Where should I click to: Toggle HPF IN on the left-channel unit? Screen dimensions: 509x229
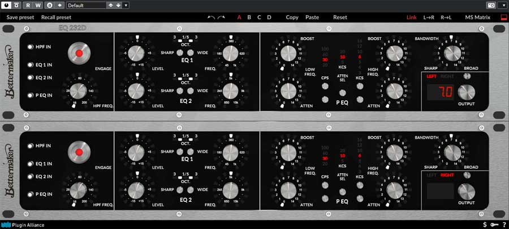31,47
